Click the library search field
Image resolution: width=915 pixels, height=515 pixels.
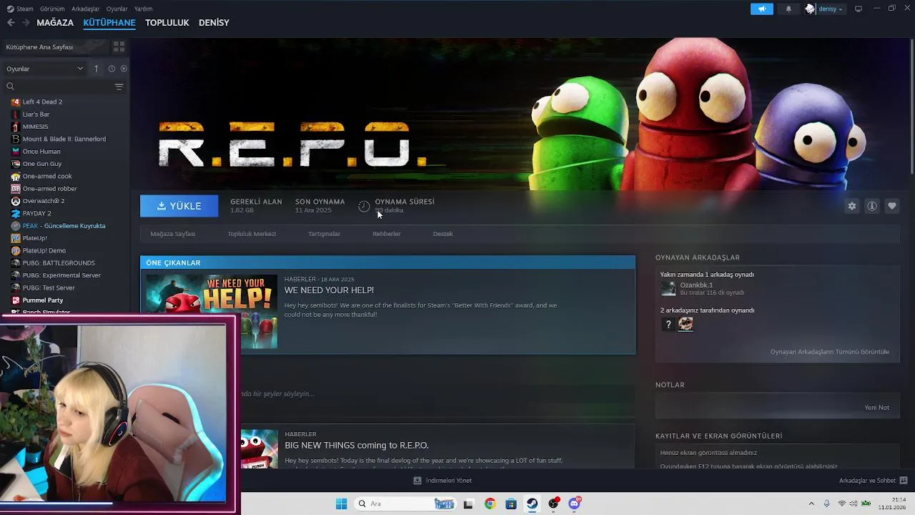pyautogui.click(x=59, y=87)
